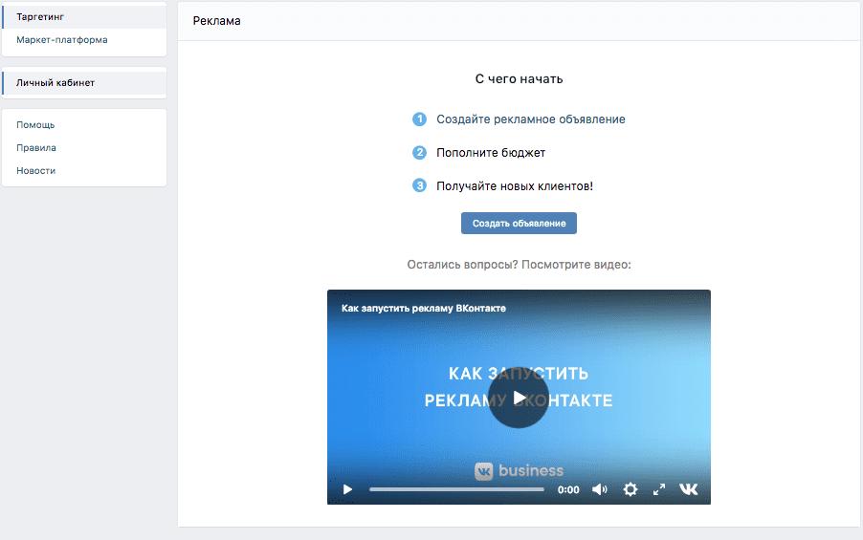Click the step 1 number badge
863x540 pixels.
(x=419, y=119)
